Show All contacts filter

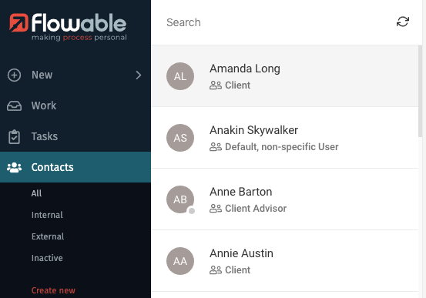(x=36, y=193)
